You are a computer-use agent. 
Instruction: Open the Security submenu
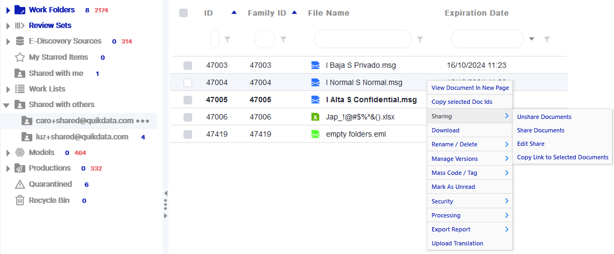coord(469,201)
